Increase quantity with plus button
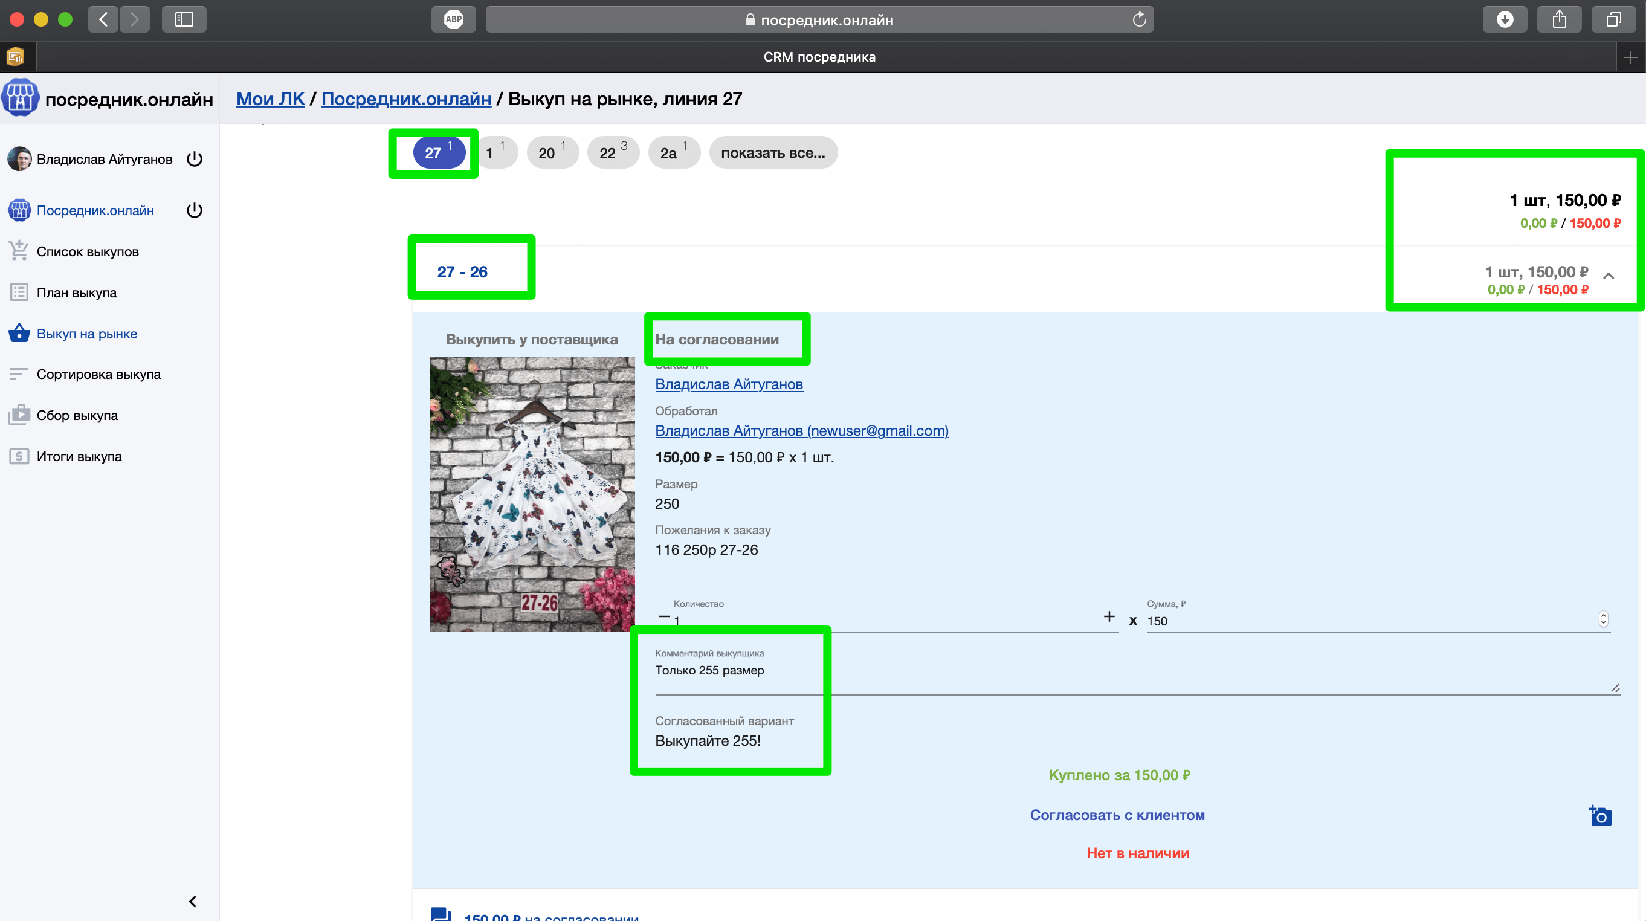Viewport: 1646px width, 921px height. point(1109,617)
